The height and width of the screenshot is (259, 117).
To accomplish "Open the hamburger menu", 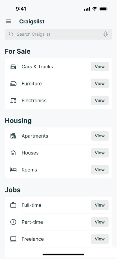I will [8, 21].
